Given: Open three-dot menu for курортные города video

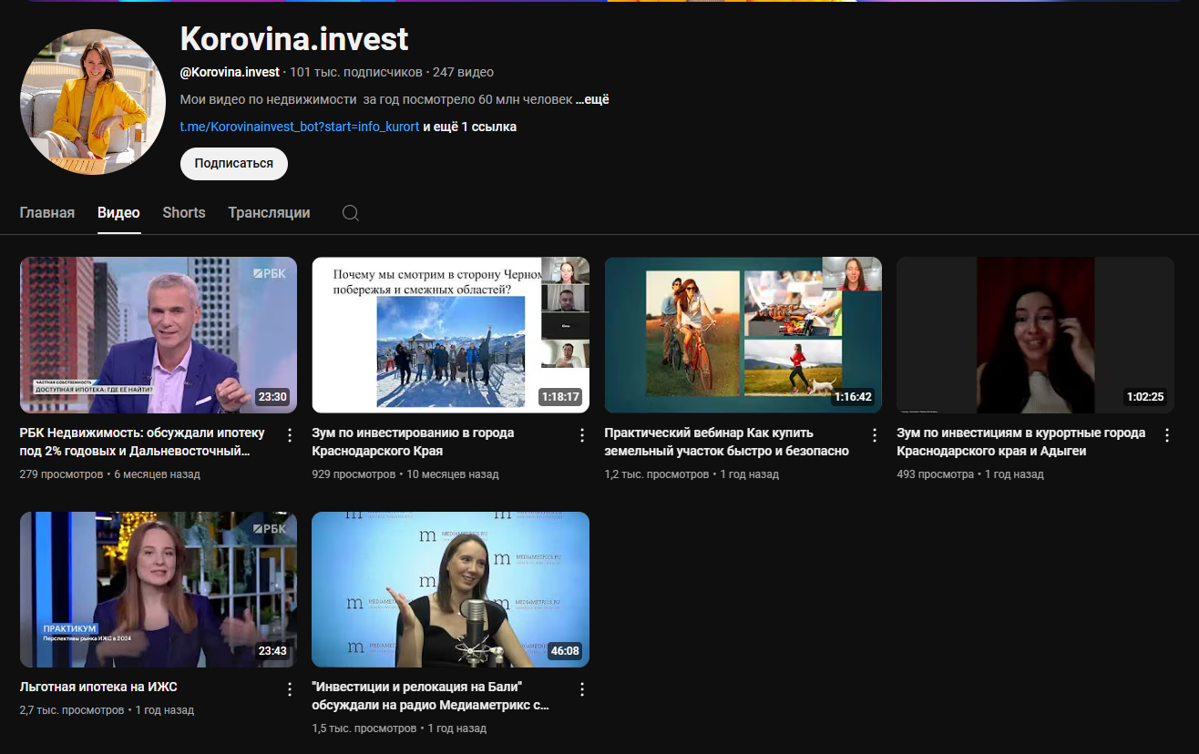Looking at the screenshot, I should coord(1167,435).
